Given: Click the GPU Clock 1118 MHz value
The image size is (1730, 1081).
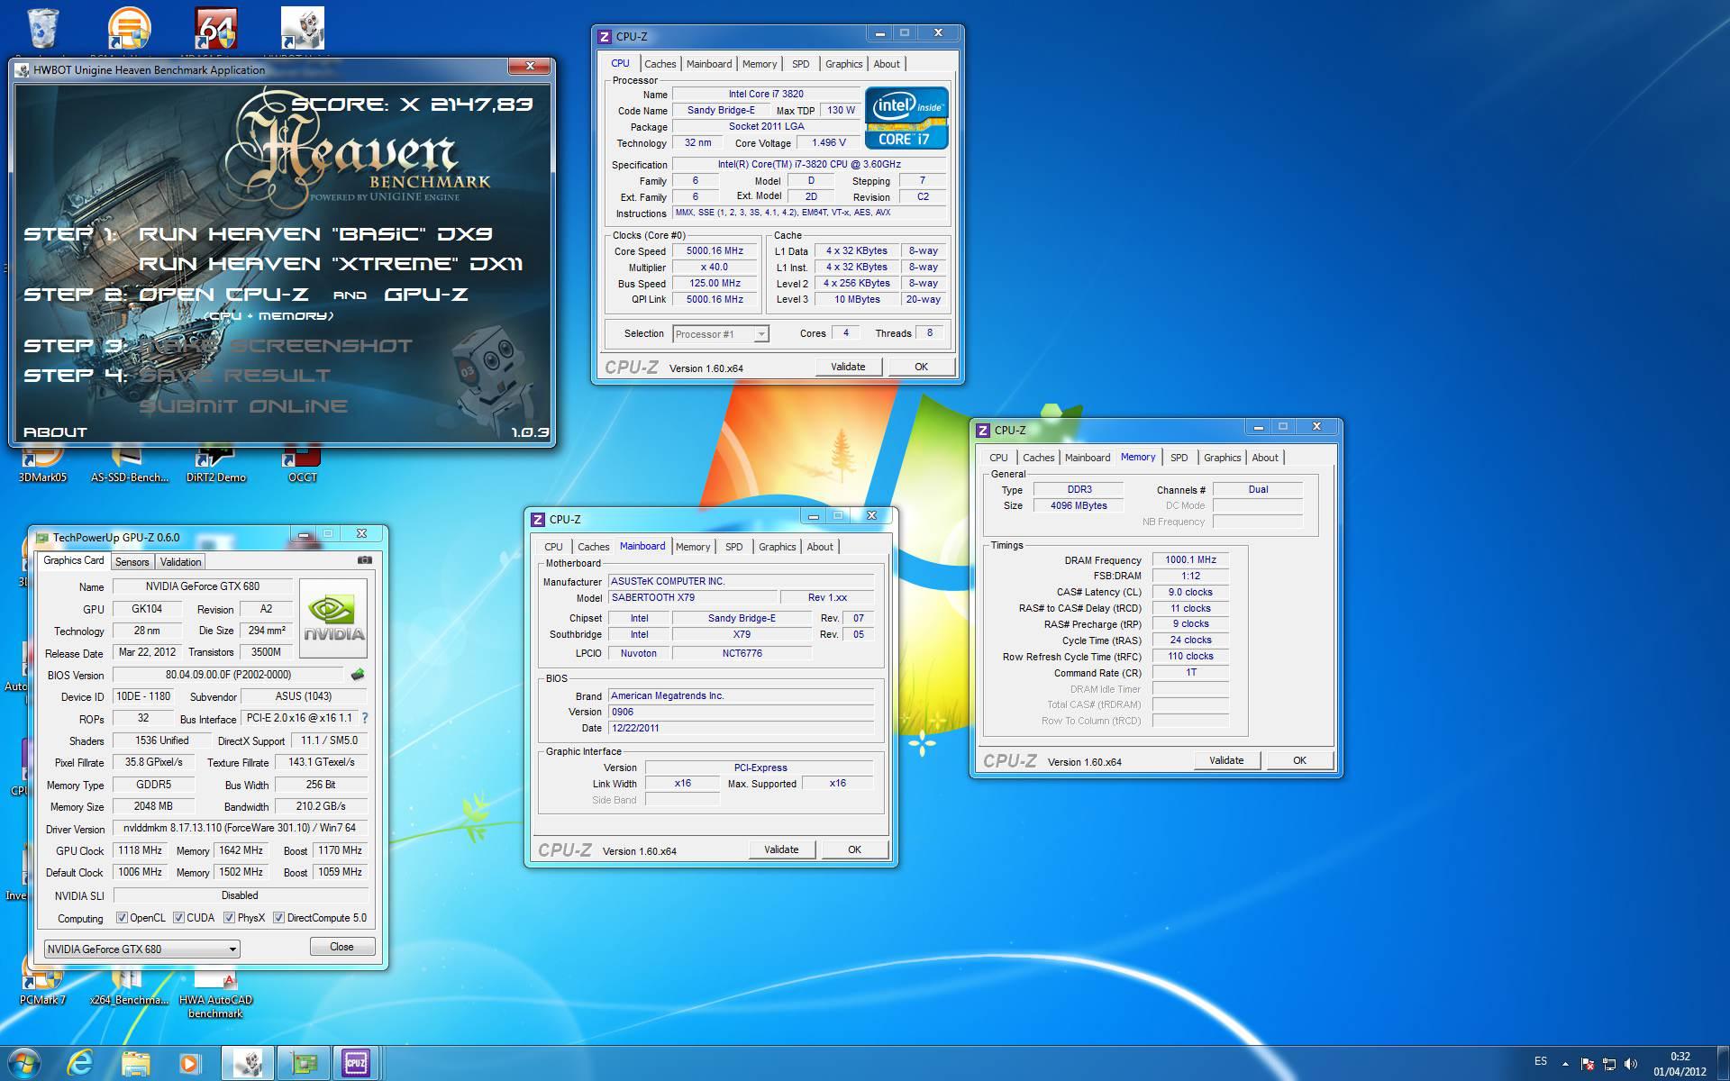Looking at the screenshot, I should [140, 850].
